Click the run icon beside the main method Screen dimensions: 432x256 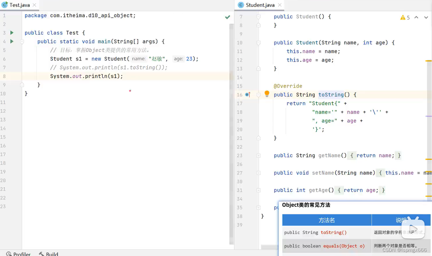point(12,41)
